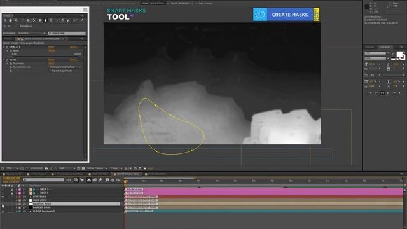This screenshot has height=229, width=407.
Task: Open the Graph Editor in timeline
Action: coord(118,180)
